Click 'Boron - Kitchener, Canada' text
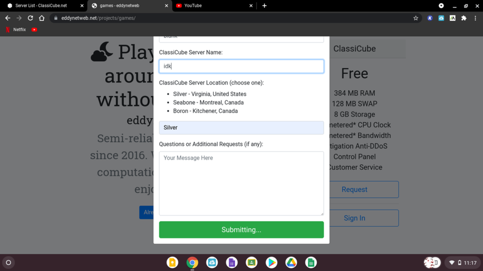Image resolution: width=483 pixels, height=271 pixels. pyautogui.click(x=205, y=111)
